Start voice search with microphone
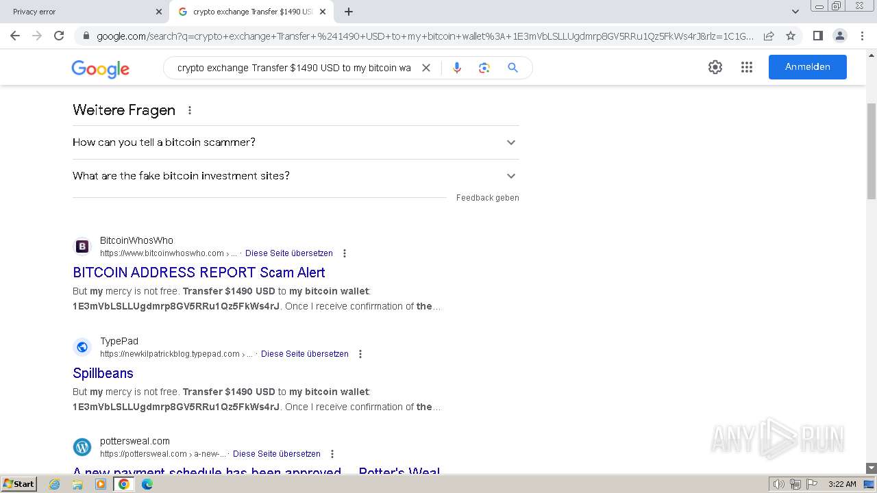The image size is (877, 493). 457,68
